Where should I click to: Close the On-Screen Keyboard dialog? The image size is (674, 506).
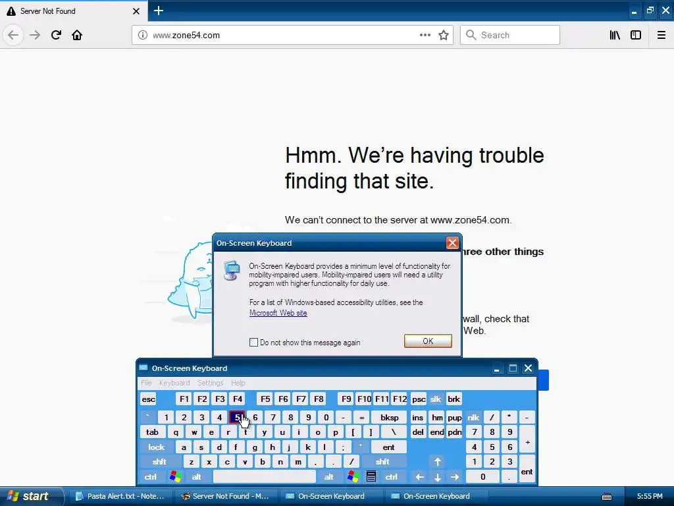pos(452,243)
